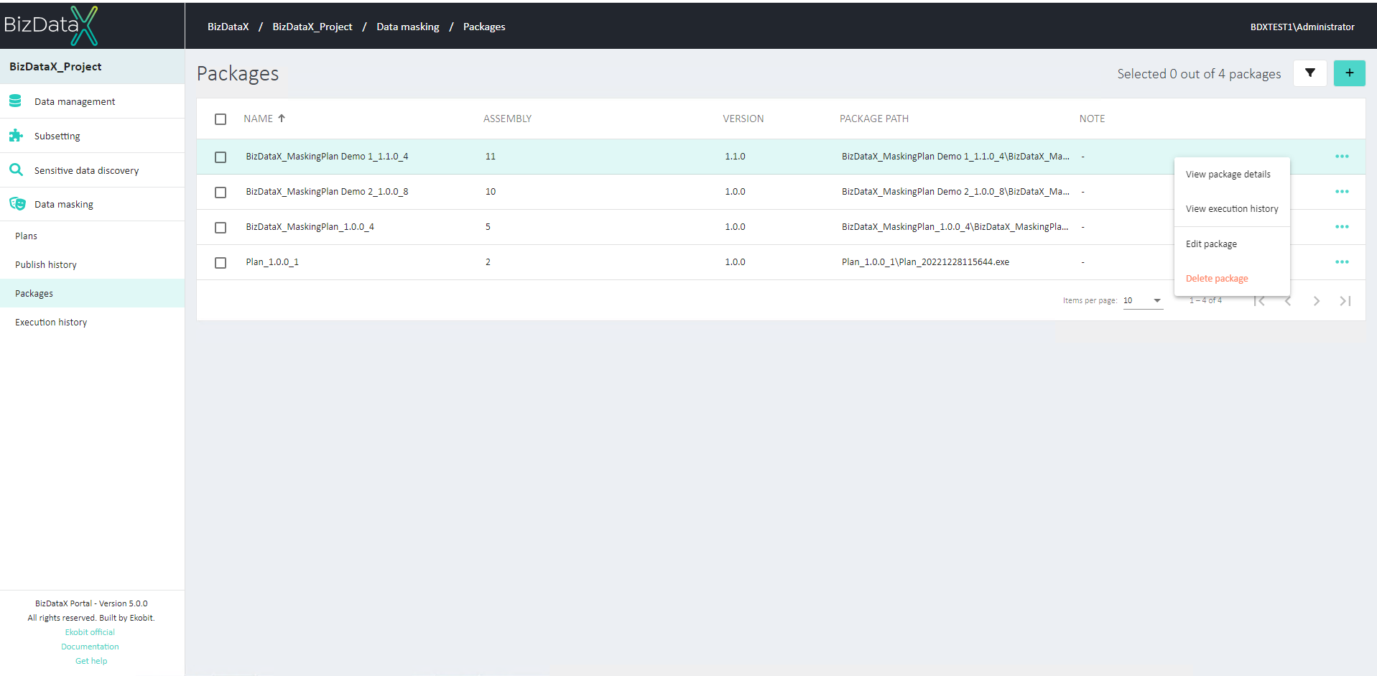Click the Sensitive data discovery magnifier icon
This screenshot has width=1377, height=676.
point(16,170)
